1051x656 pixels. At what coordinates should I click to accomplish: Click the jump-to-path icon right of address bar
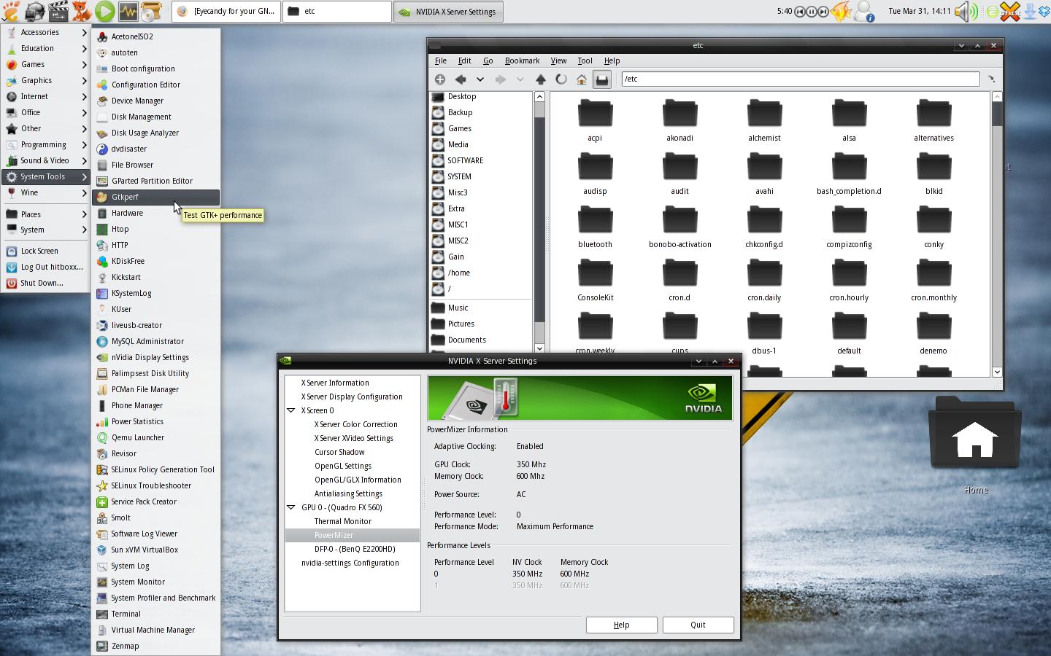pos(991,79)
